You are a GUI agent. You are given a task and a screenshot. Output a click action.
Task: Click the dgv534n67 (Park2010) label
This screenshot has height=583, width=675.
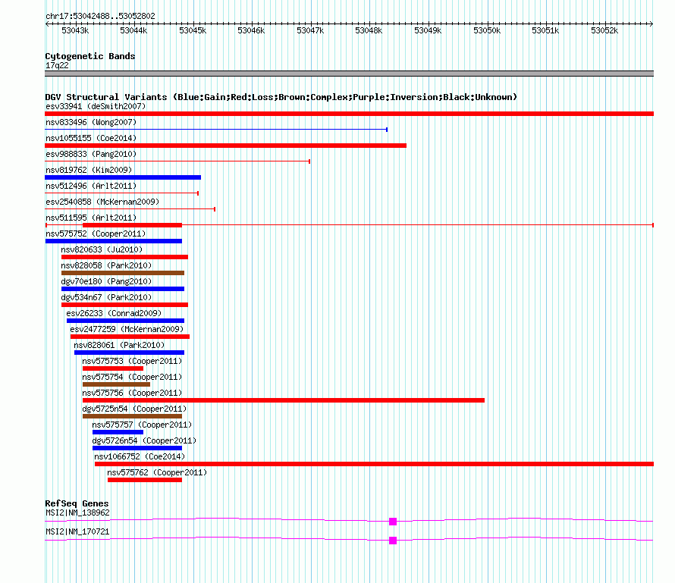point(106,297)
